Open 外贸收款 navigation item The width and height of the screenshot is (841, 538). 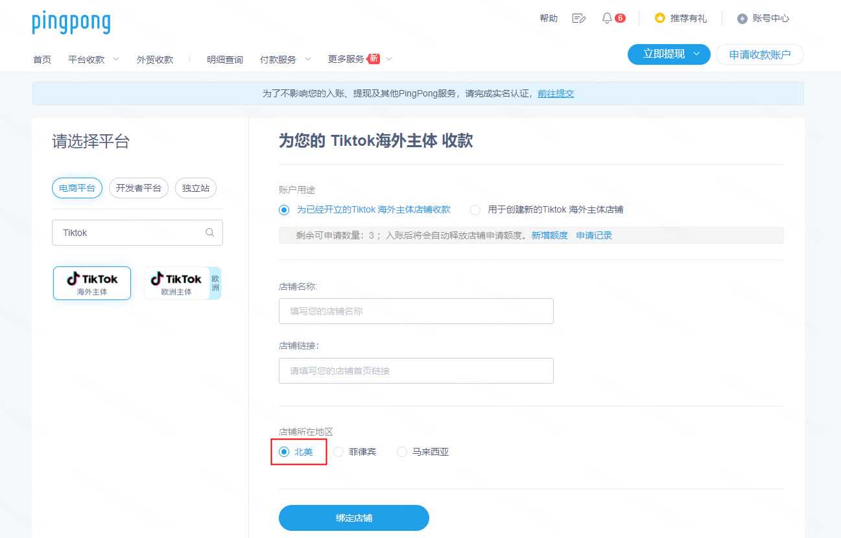tap(155, 59)
